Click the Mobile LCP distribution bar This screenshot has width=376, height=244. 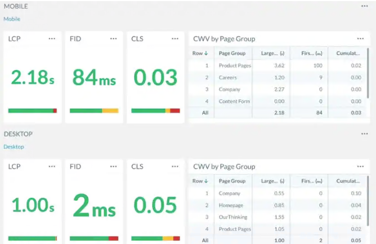click(32, 111)
